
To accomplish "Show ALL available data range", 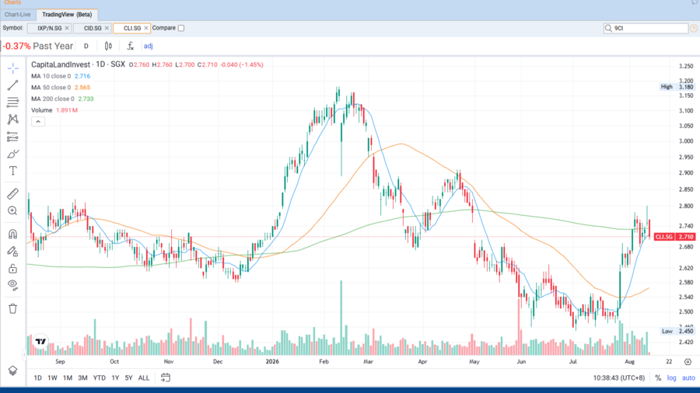I will (144, 377).
